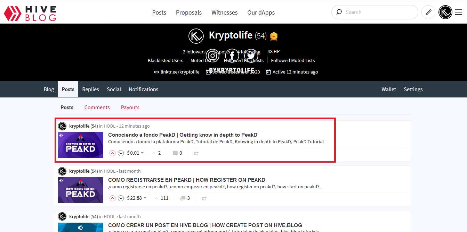Image resolution: width=467 pixels, height=232 pixels.
Task: Open the COMO CREAR UN POST EN HIVE.BLOG title
Action: coord(205,225)
